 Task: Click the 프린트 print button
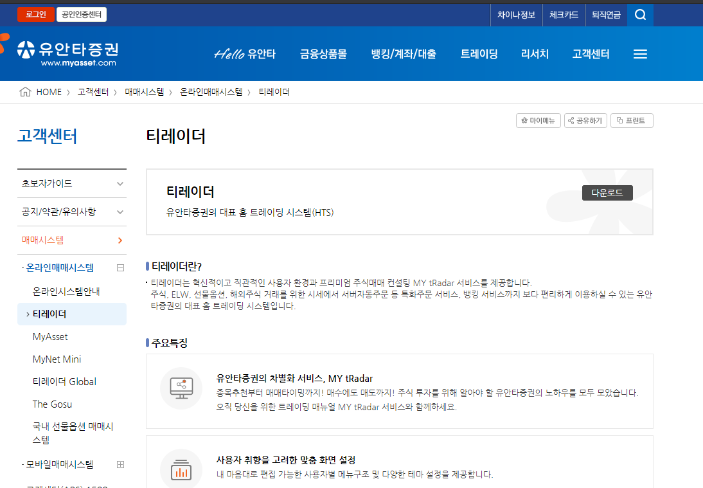coord(632,121)
